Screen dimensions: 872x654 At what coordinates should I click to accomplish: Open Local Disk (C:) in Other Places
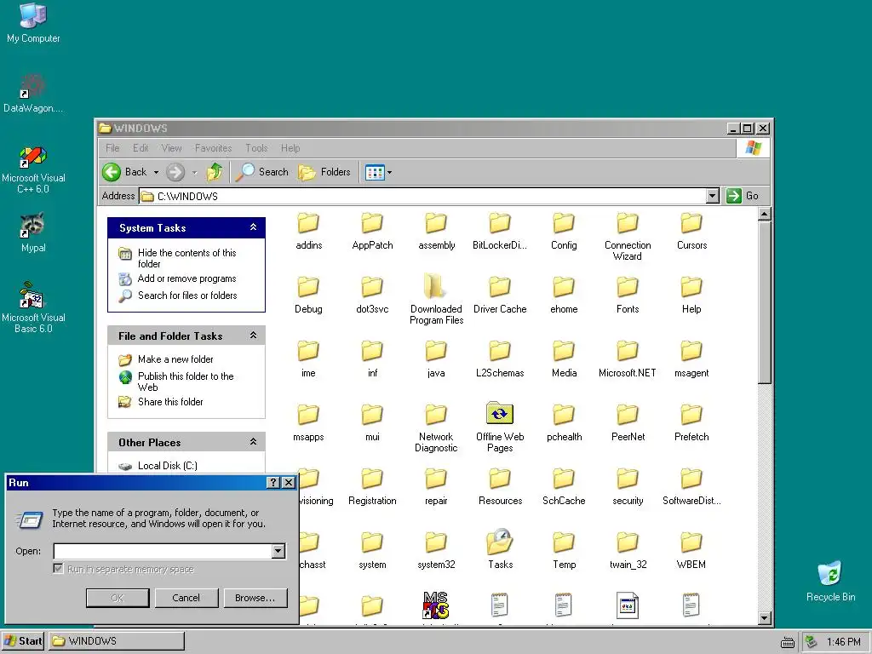(x=168, y=466)
